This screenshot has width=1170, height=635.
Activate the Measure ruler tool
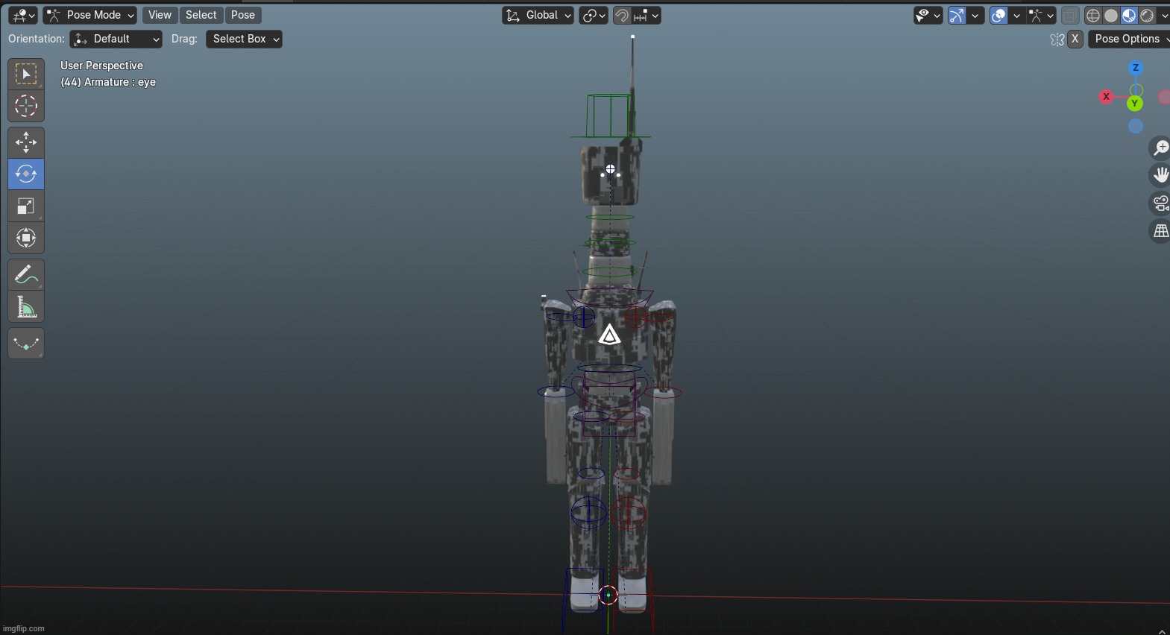[x=26, y=307]
